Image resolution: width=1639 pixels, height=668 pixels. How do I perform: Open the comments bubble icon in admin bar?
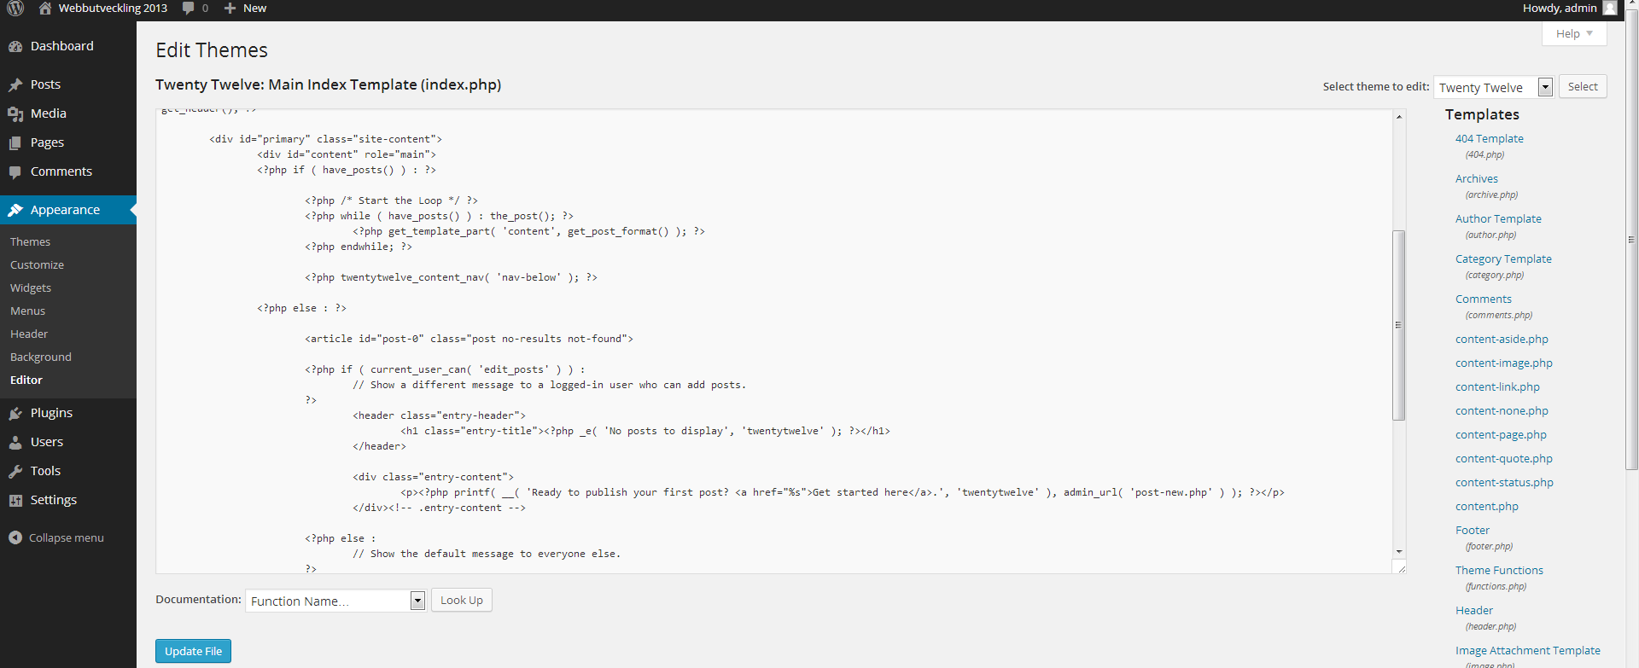pyautogui.click(x=189, y=9)
